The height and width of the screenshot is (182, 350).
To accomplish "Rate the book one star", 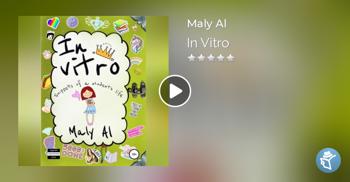I will pos(191,58).
